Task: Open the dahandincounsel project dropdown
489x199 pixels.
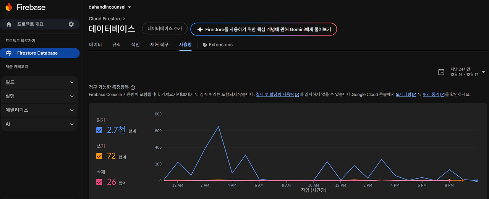Action: 110,7
